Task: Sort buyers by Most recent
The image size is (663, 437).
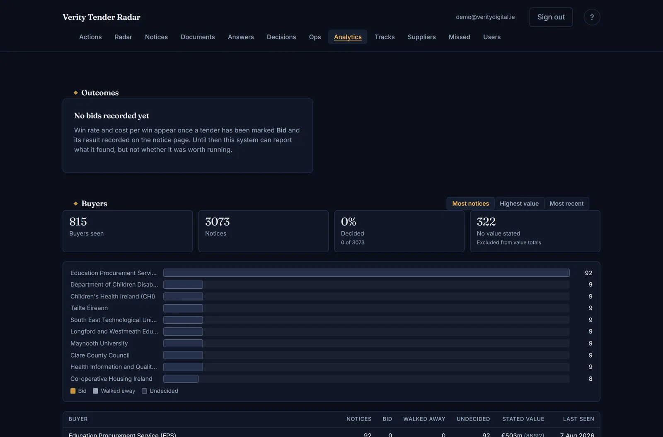Action: click(x=566, y=204)
